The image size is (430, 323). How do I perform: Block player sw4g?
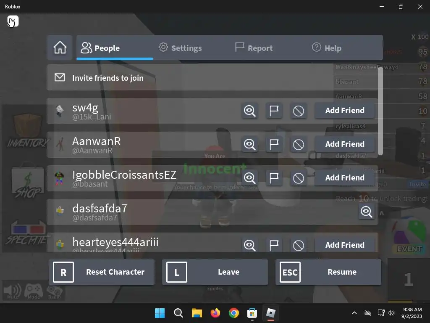(x=299, y=111)
